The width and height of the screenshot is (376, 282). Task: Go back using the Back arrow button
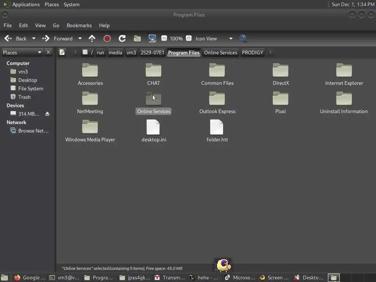[15, 39]
